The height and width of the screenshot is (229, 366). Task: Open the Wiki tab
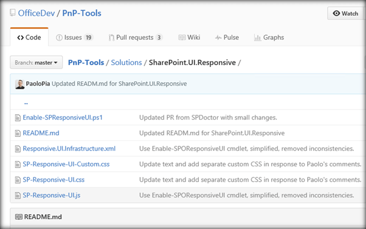coord(189,37)
